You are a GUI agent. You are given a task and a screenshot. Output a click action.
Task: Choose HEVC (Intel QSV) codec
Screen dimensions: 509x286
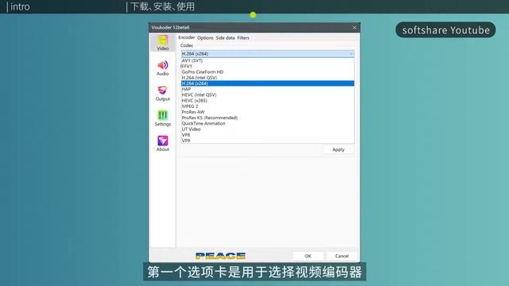[x=267, y=95]
